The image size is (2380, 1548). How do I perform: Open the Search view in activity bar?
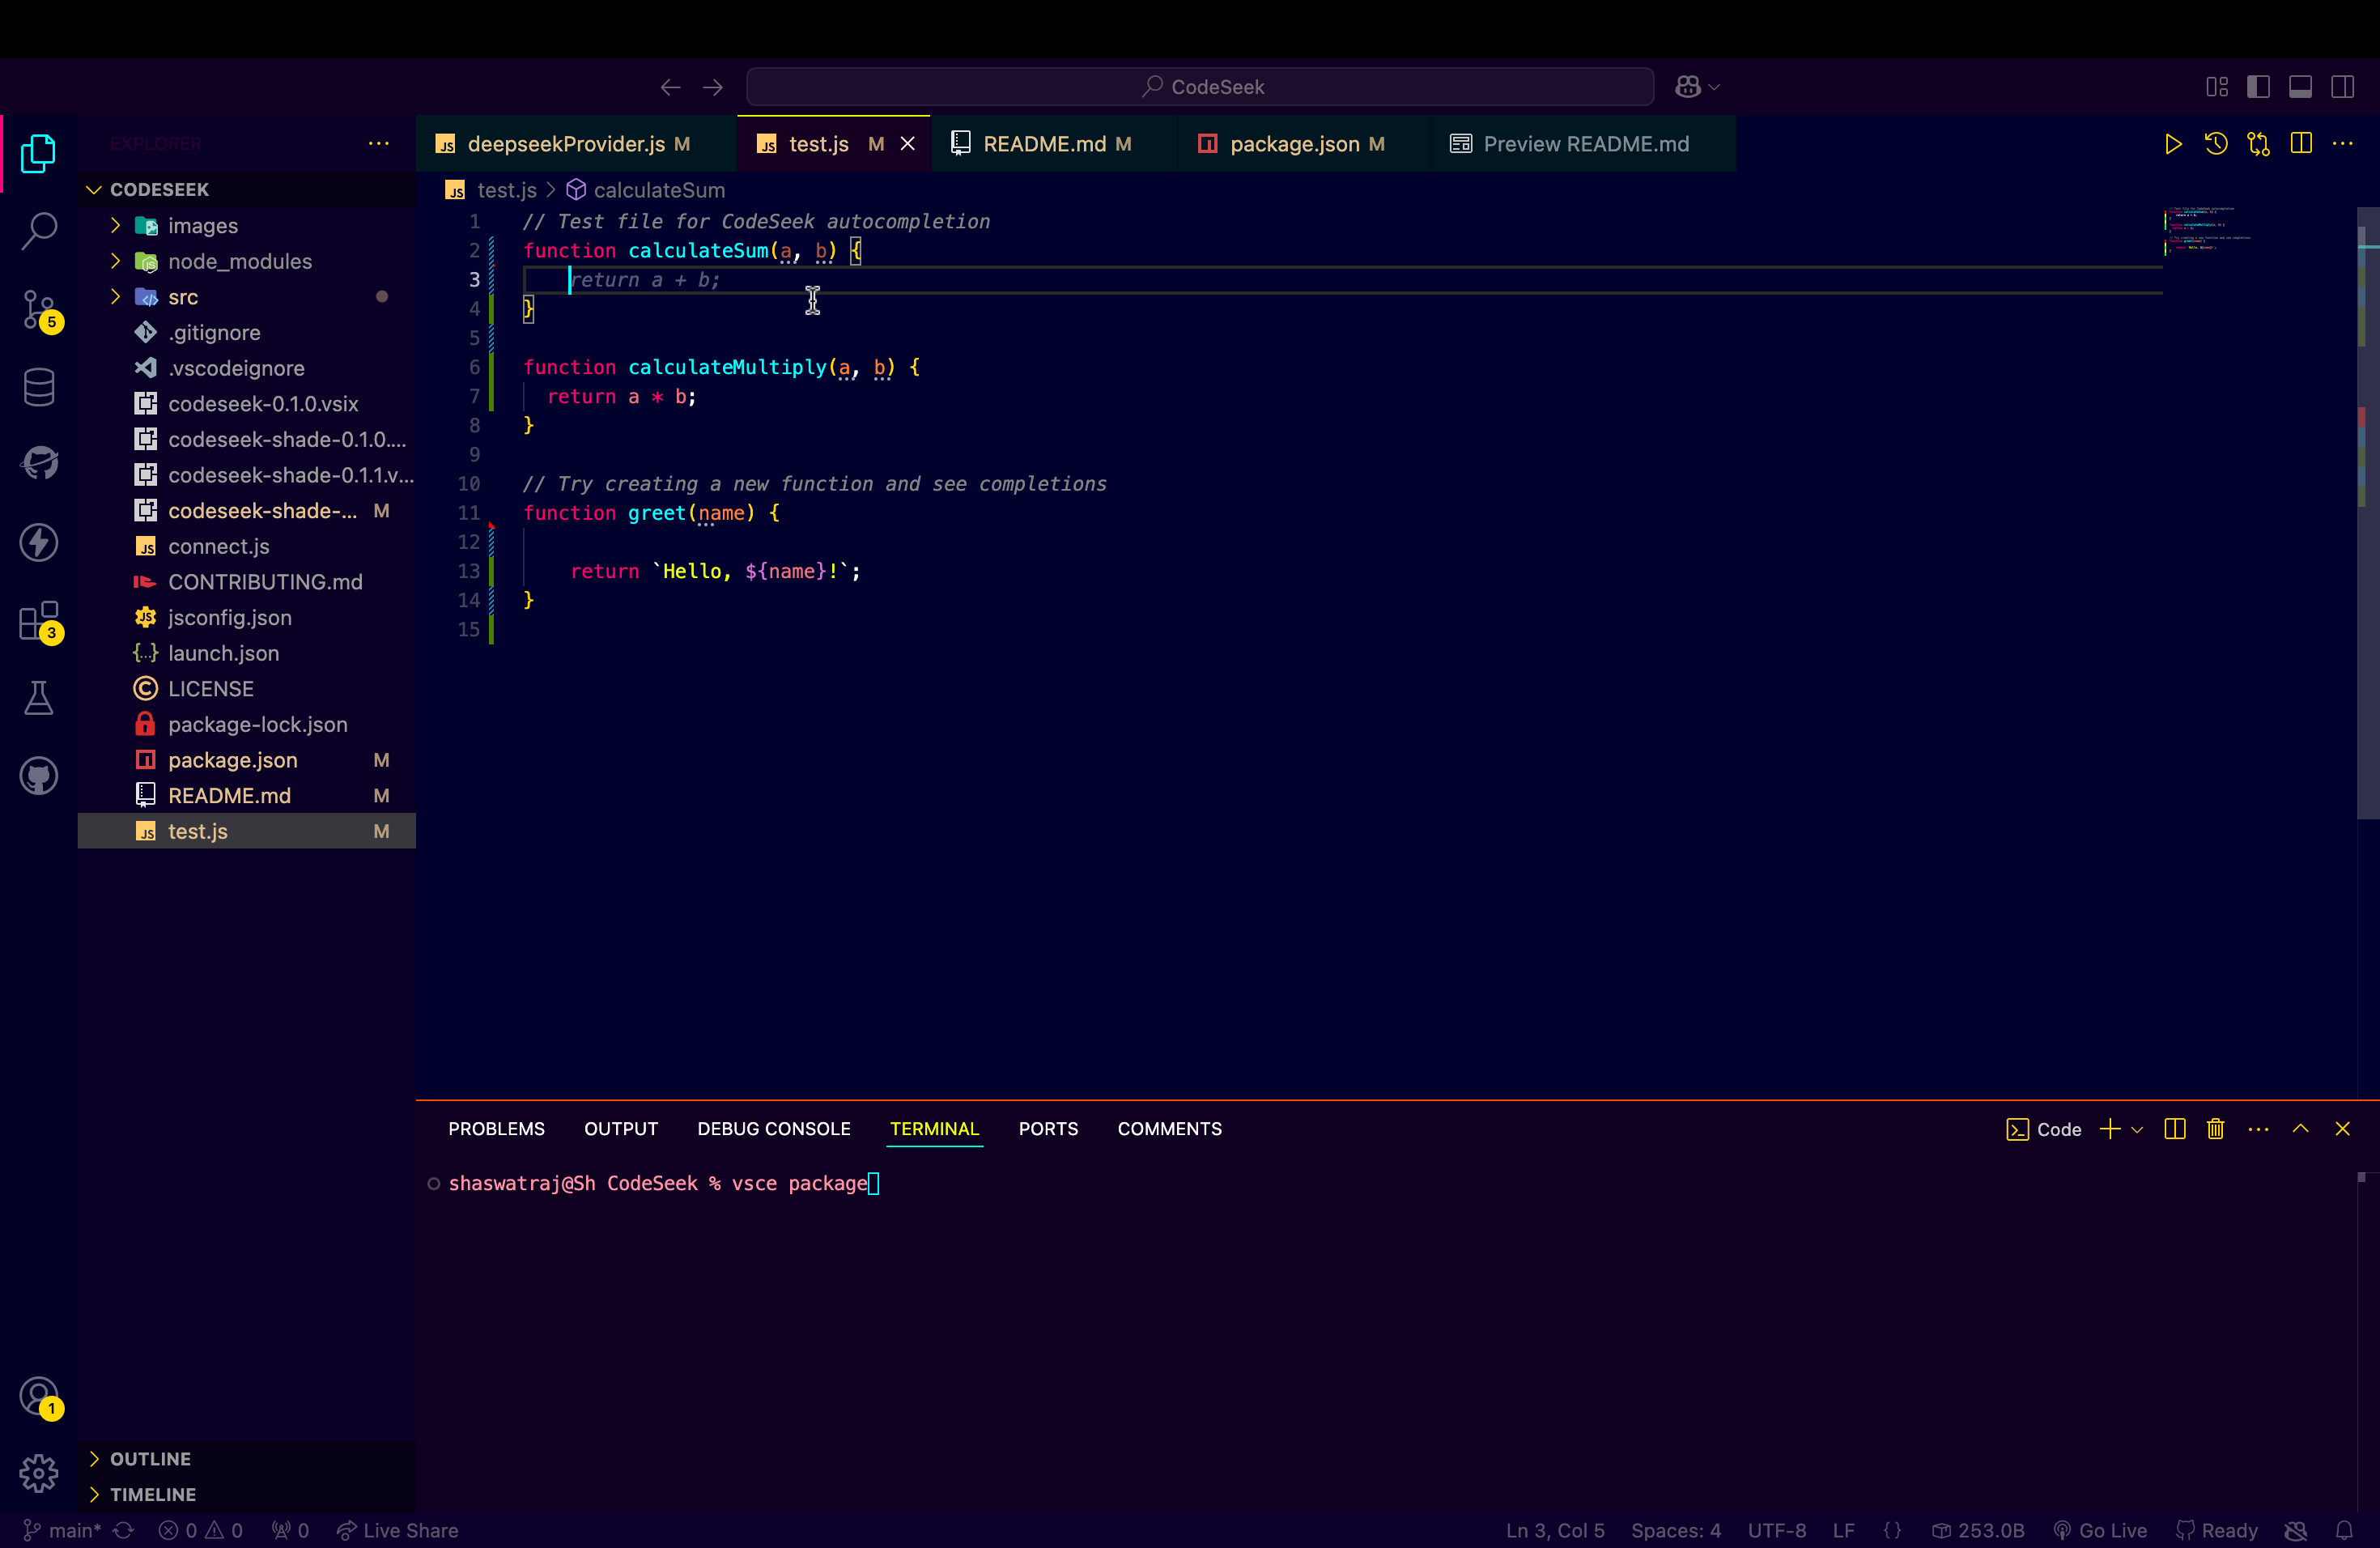[x=39, y=231]
